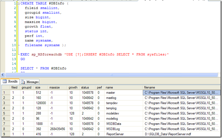The width and height of the screenshot is (222, 138).
Task: Click the groupid column header
Action: point(27,87)
